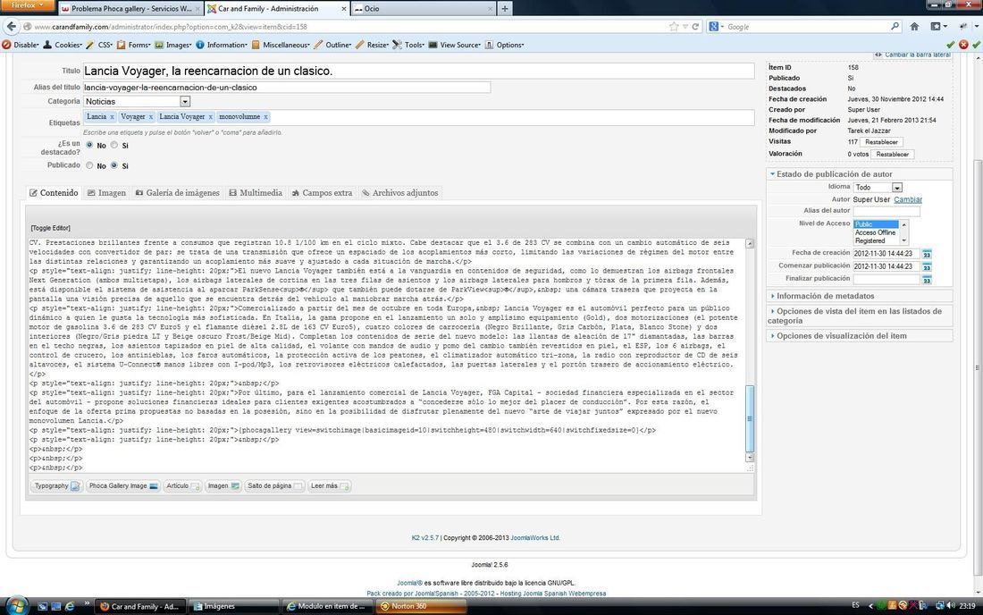Reload the page with the refresh icon

(x=695, y=26)
